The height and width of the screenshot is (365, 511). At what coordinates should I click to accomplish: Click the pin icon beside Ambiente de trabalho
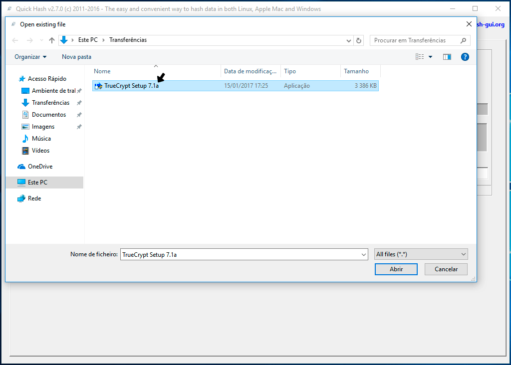tap(79, 91)
